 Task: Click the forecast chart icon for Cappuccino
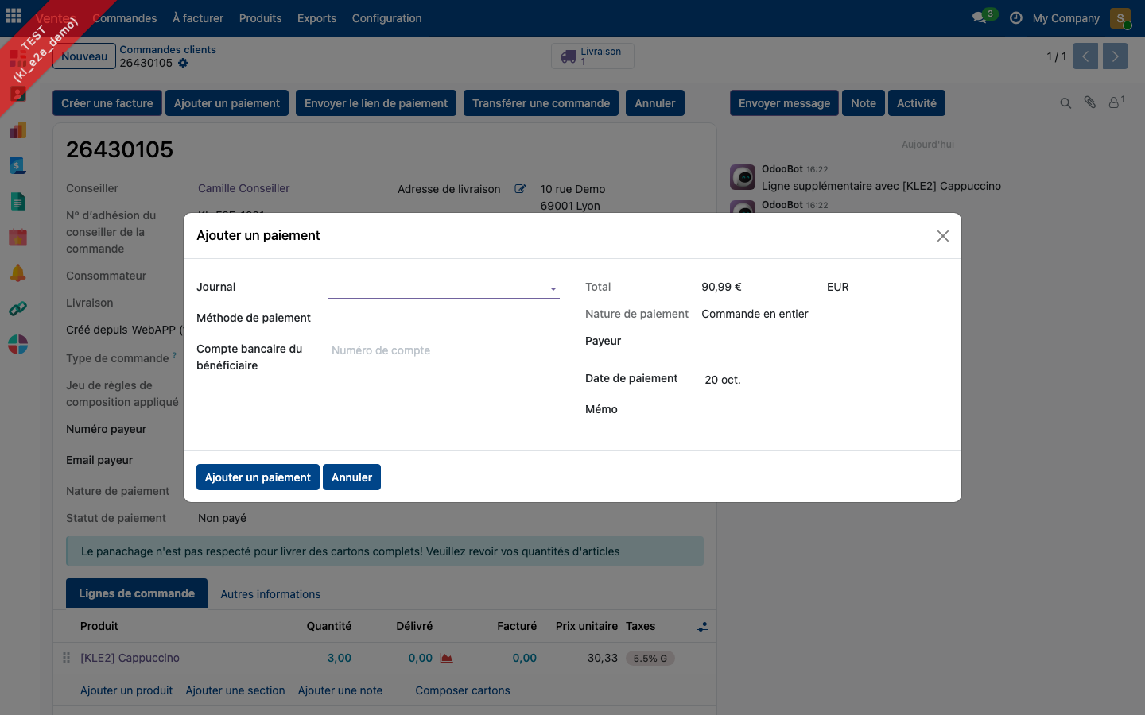point(446,658)
